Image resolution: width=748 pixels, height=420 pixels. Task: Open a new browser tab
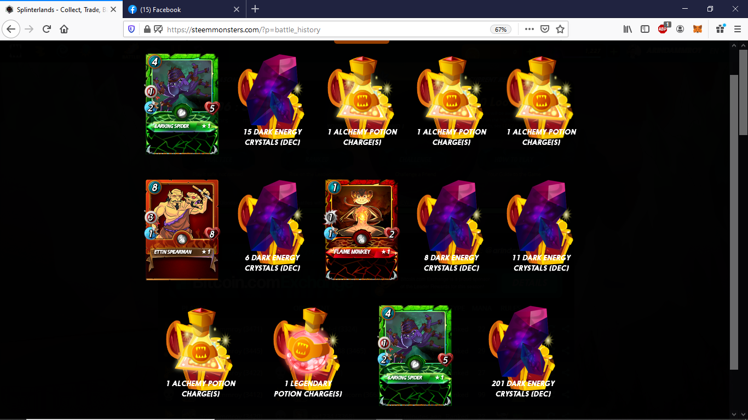255,9
